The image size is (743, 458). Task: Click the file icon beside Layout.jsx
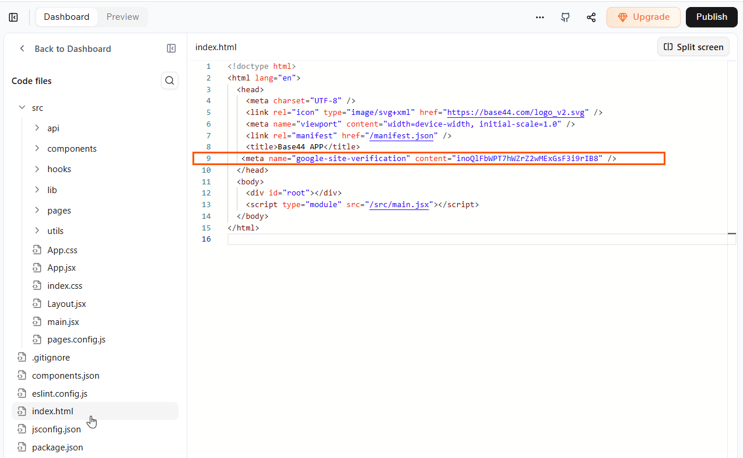[37, 304]
